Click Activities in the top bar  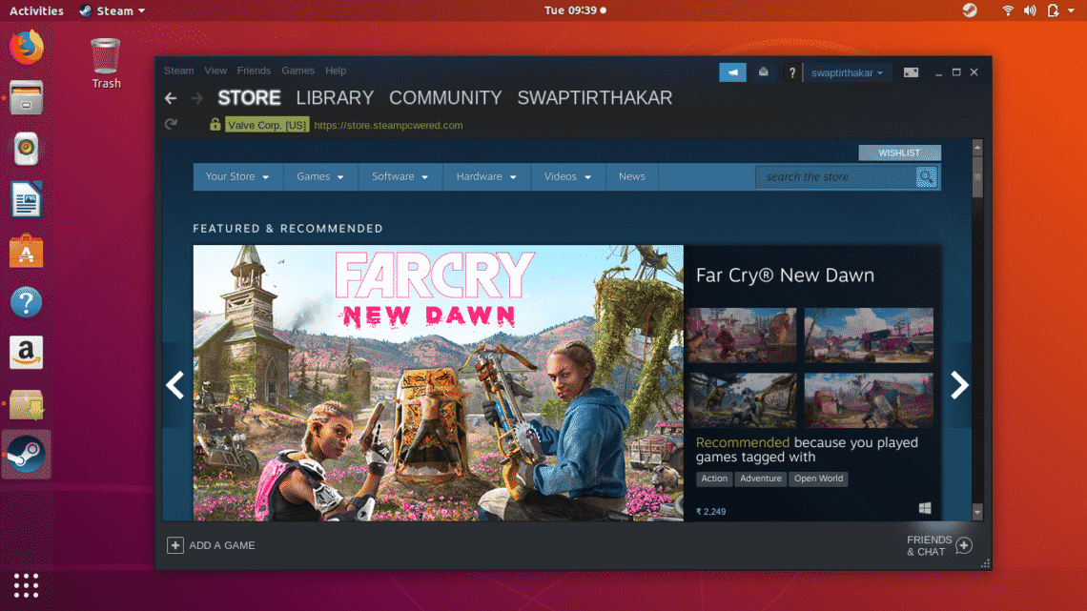36,10
